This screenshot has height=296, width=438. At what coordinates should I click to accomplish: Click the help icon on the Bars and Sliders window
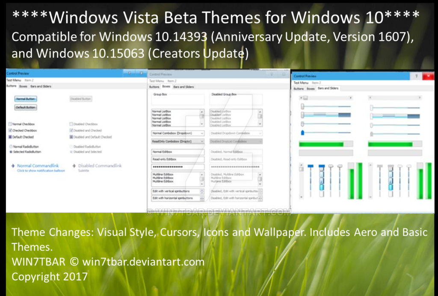click(x=417, y=75)
